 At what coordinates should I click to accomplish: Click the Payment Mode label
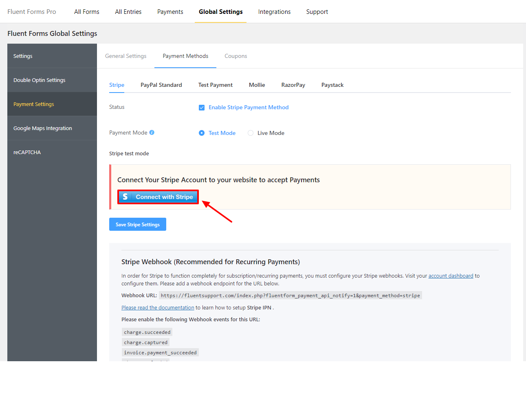tap(128, 133)
